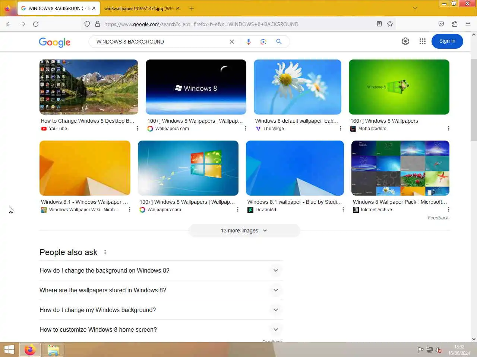Search by image with the Lens icon
Viewport: 477px width, 357px height.
(263, 42)
